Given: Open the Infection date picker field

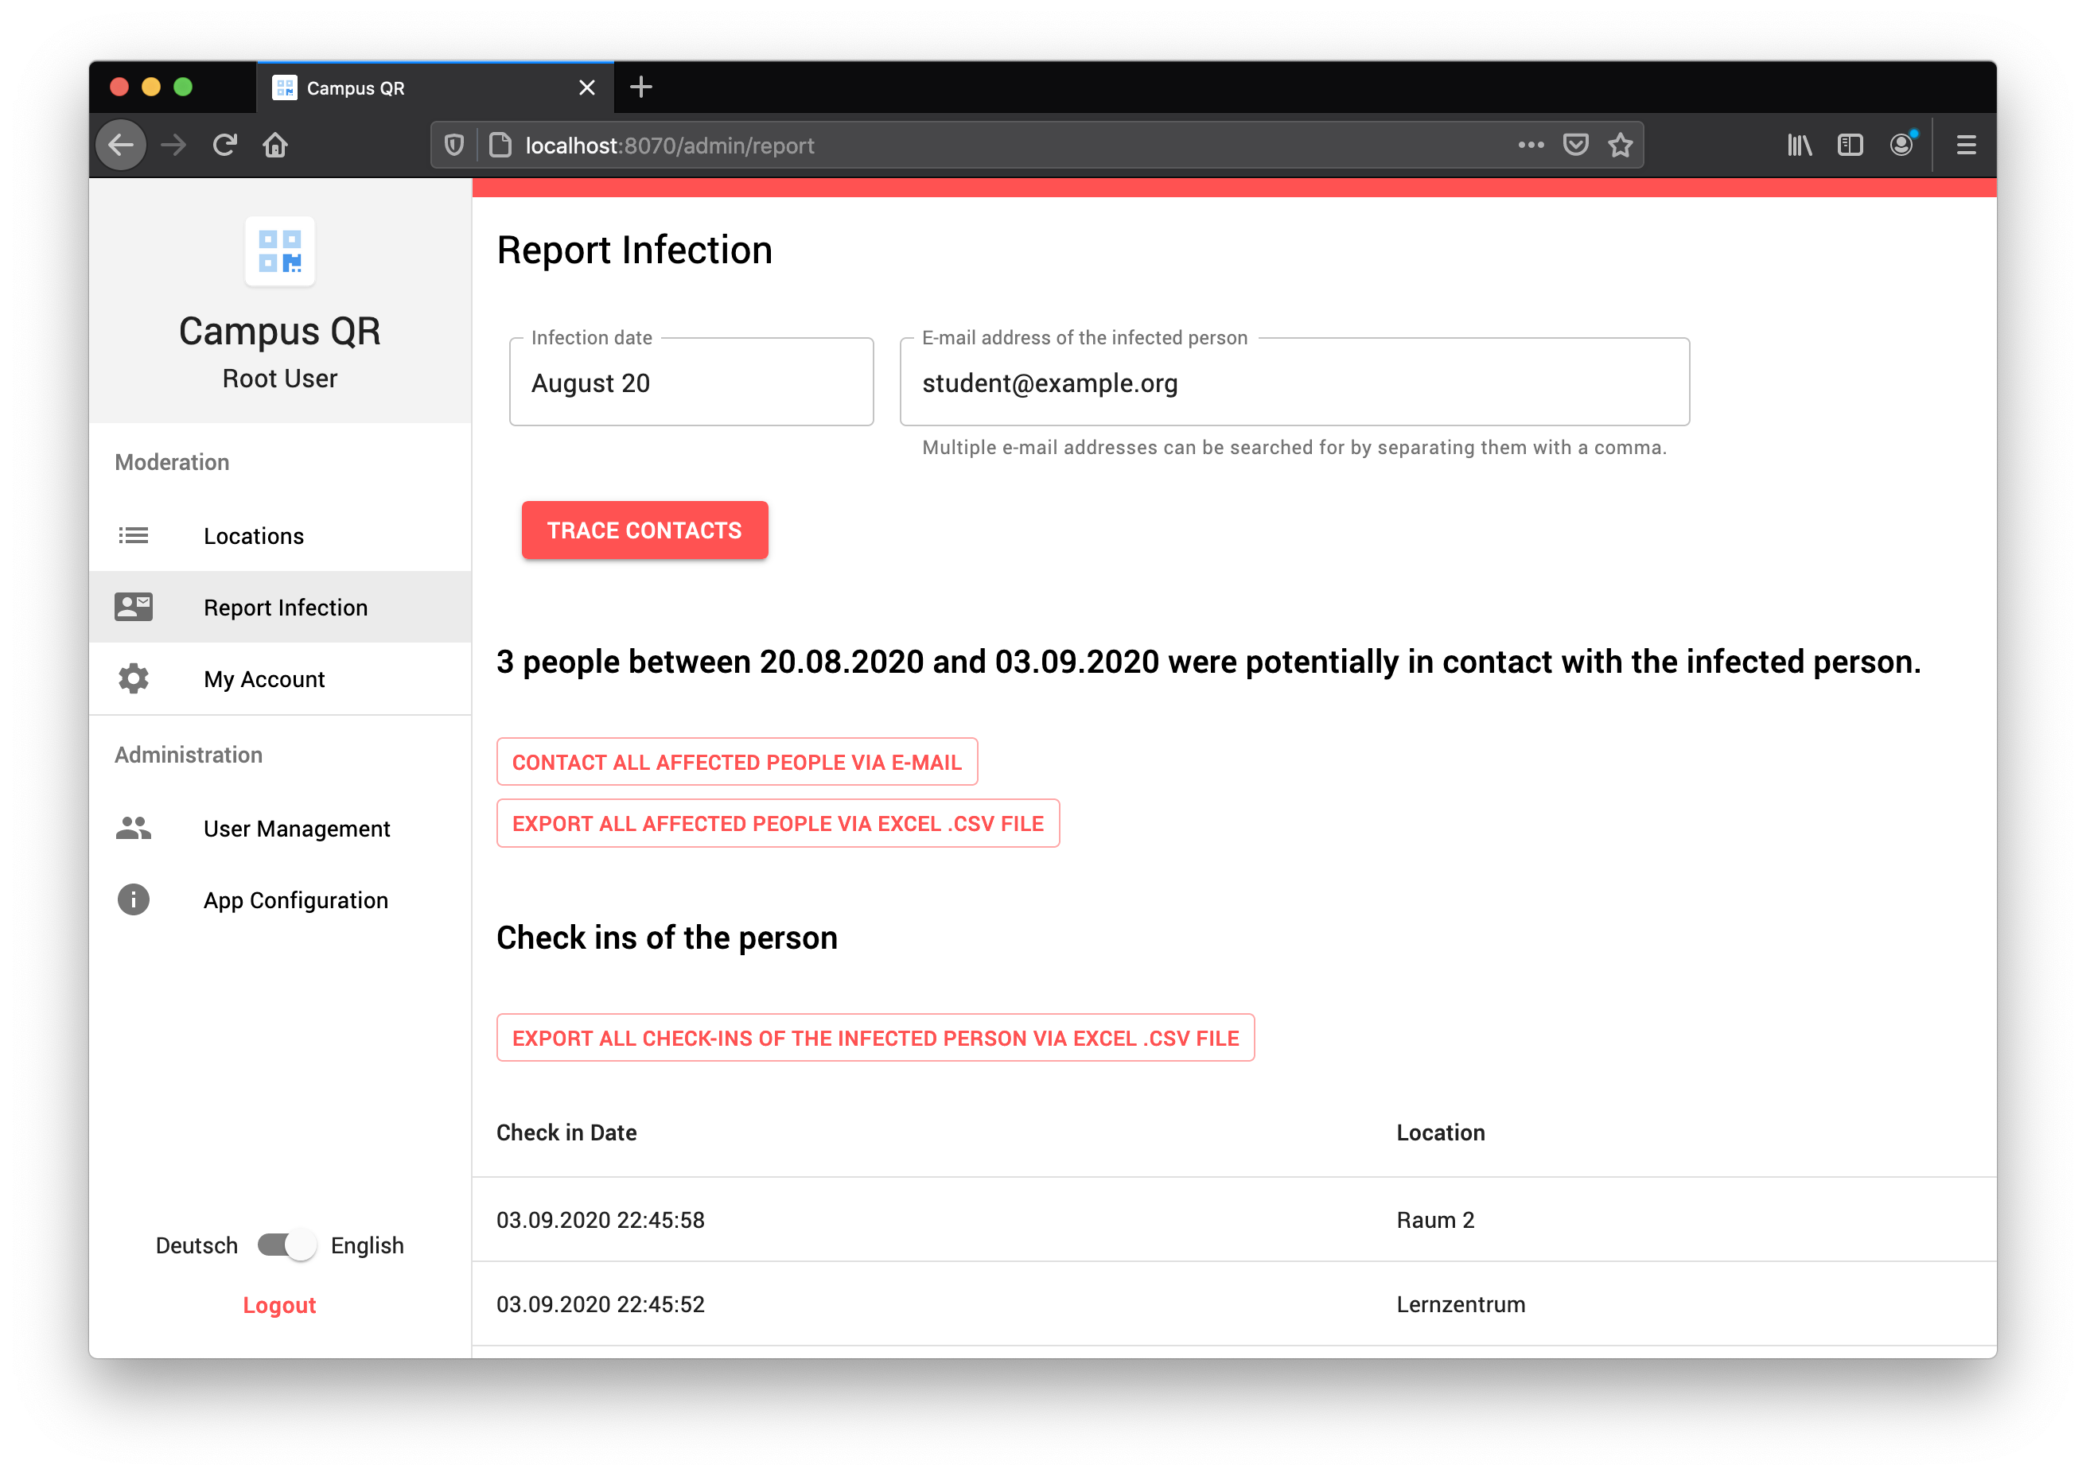Looking at the screenshot, I should 691,383.
